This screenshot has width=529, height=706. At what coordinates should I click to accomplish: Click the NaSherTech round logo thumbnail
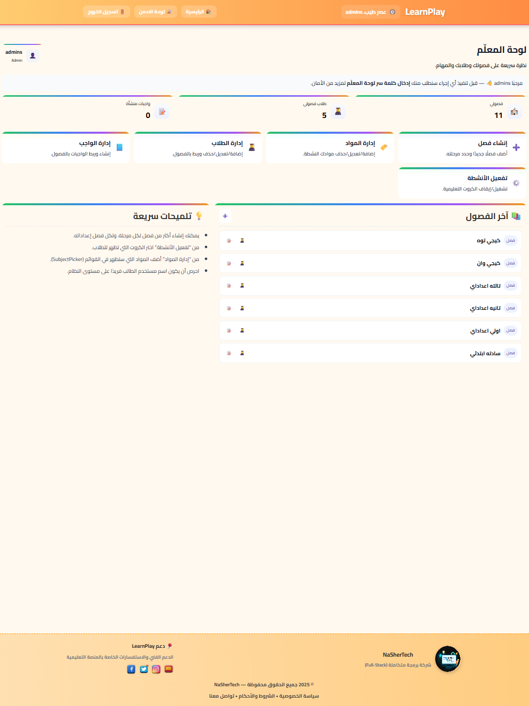(448, 659)
